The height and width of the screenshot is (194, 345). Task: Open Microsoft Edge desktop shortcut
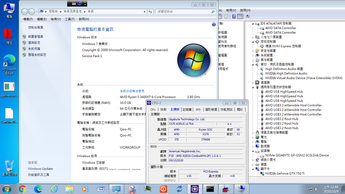click(9, 65)
